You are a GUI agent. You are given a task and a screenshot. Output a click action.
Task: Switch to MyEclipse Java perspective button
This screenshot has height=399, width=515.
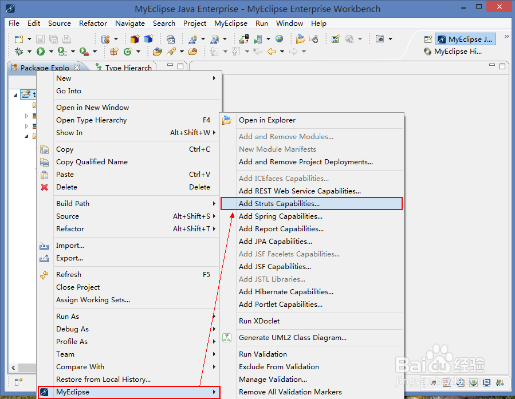[465, 39]
